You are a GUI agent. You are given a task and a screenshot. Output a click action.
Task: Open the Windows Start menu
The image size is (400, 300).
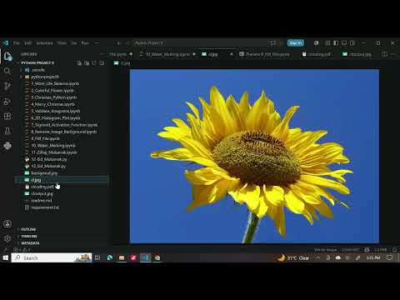pos(5,257)
